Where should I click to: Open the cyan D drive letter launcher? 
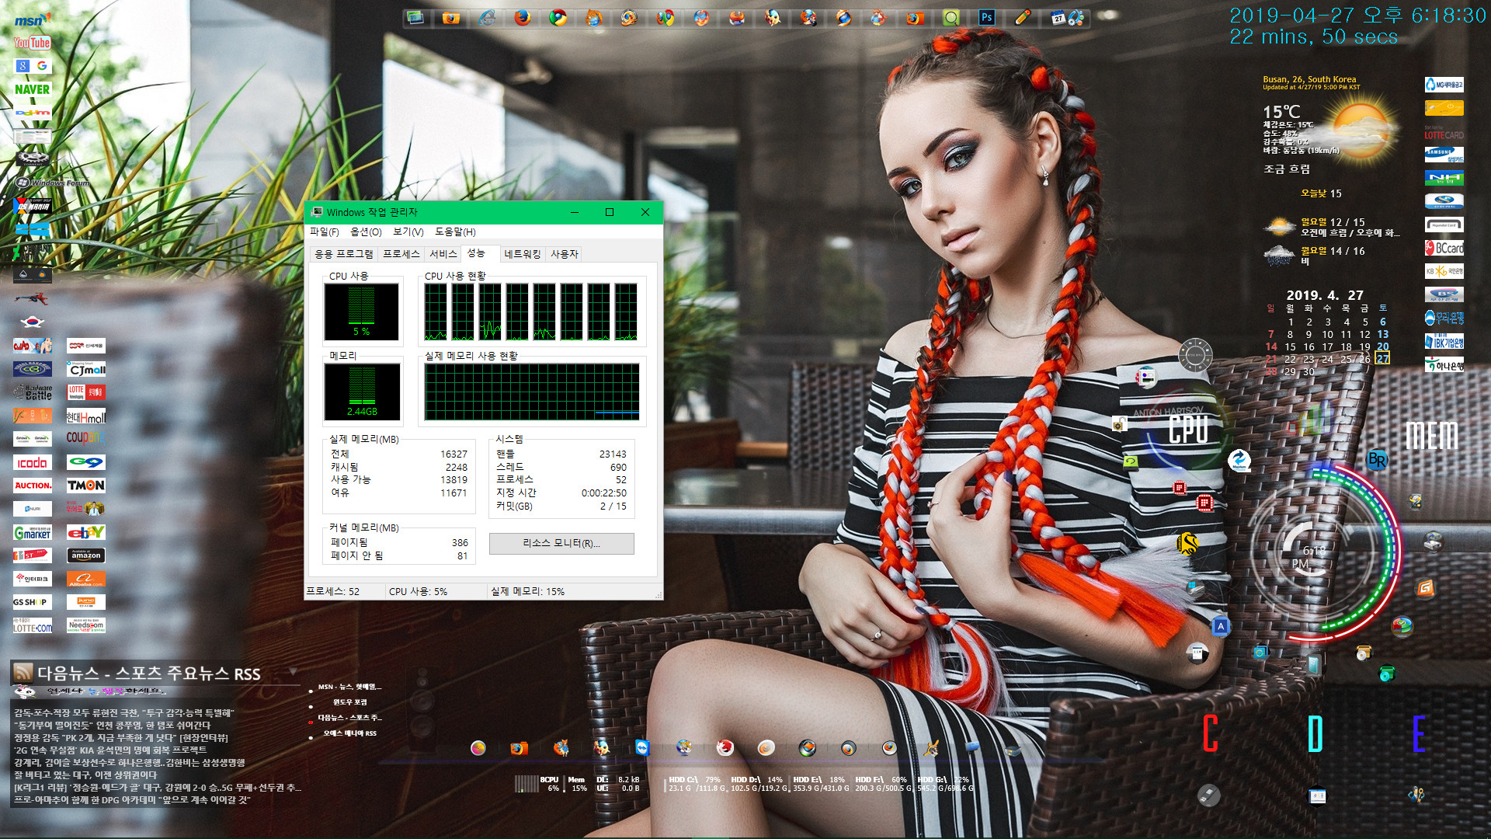point(1315,733)
